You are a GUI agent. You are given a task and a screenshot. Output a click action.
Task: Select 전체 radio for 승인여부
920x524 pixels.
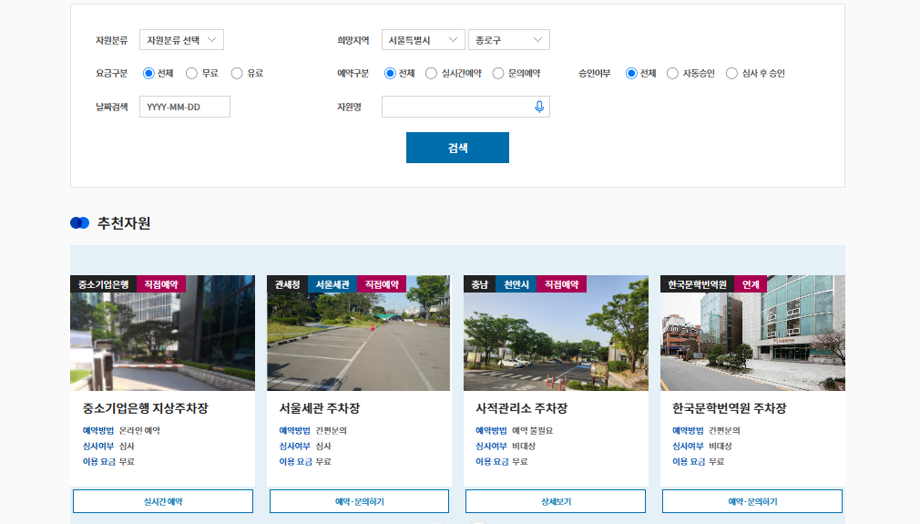coord(631,73)
